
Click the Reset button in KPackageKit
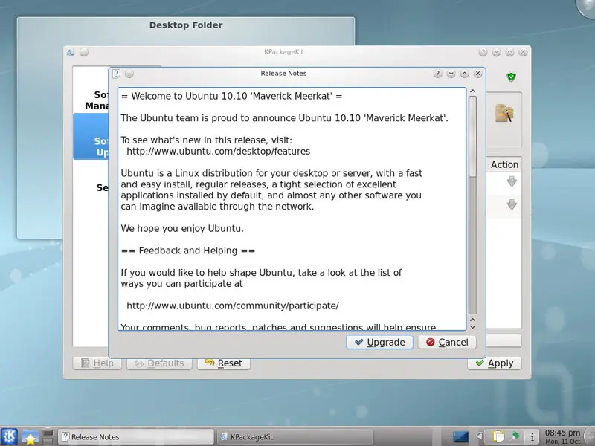tap(224, 363)
